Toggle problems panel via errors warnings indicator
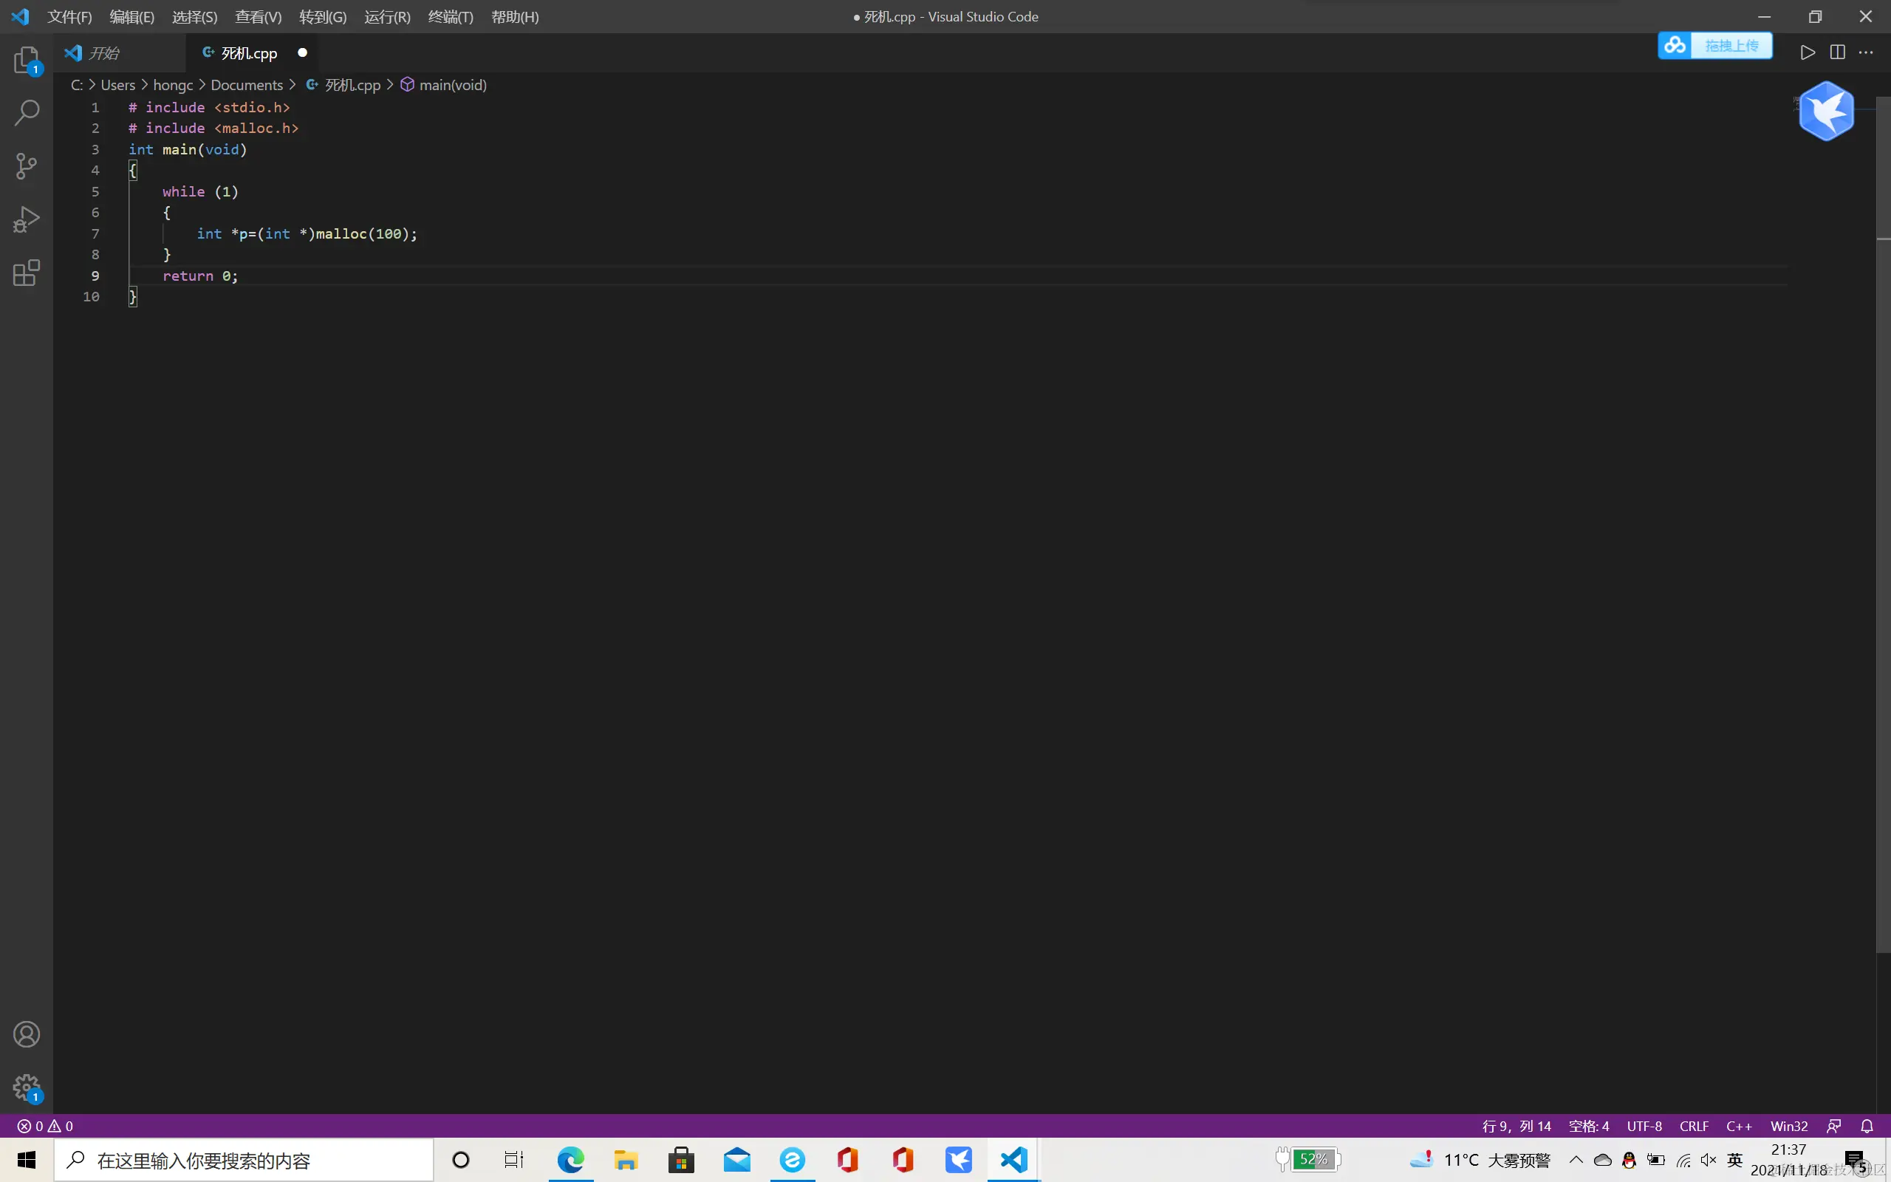This screenshot has height=1182, width=1891. [45, 1126]
